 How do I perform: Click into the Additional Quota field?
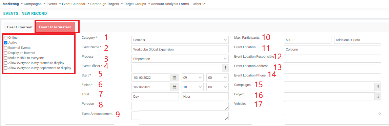[357, 40]
